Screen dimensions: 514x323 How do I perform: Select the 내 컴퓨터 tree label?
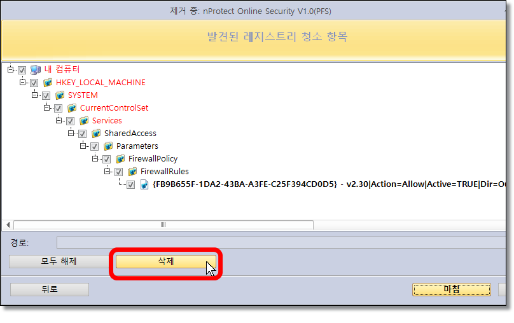pyautogui.click(x=62, y=69)
